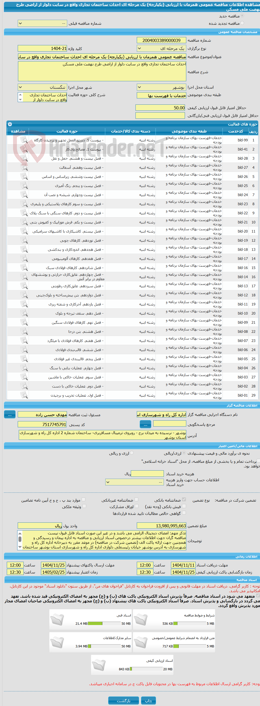Open the شماره مناقصه قبلی dropdown
Image resolution: width=260 pixels, height=706 pixels.
[42, 24]
